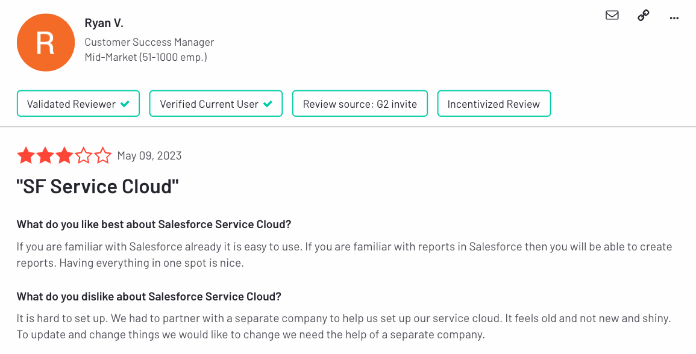Click "What do you dislike" heading
This screenshot has height=354, width=696.
pos(149,296)
